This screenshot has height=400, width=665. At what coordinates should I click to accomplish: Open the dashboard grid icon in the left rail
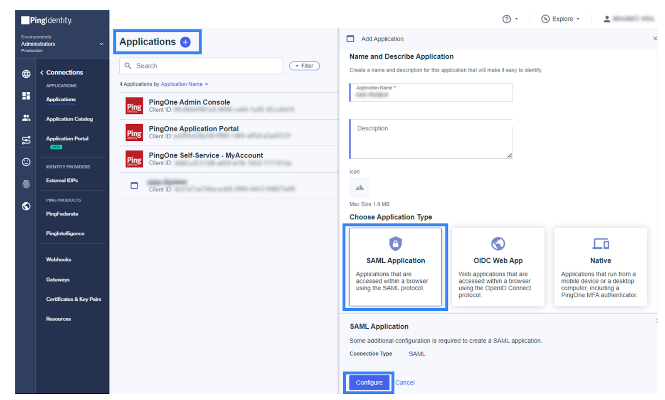click(x=26, y=96)
